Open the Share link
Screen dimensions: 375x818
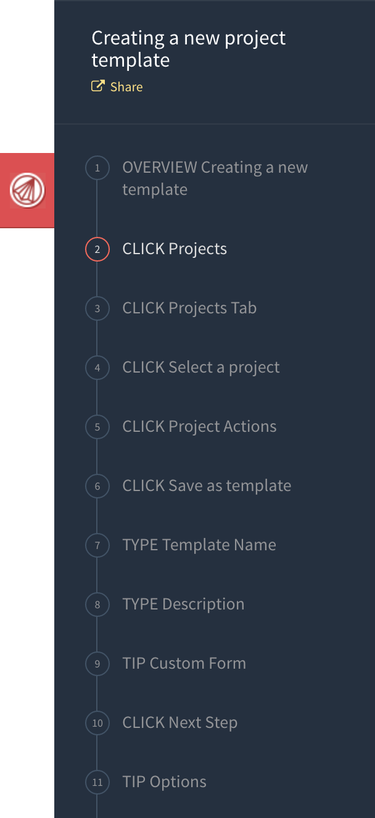126,87
